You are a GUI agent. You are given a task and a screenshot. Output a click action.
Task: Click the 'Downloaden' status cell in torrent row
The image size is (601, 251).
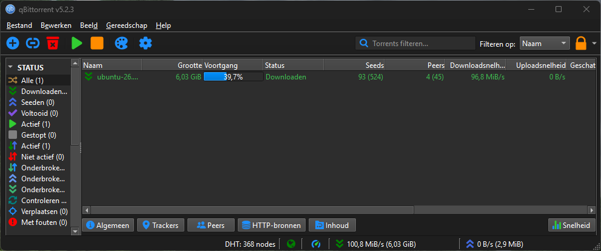(x=286, y=77)
